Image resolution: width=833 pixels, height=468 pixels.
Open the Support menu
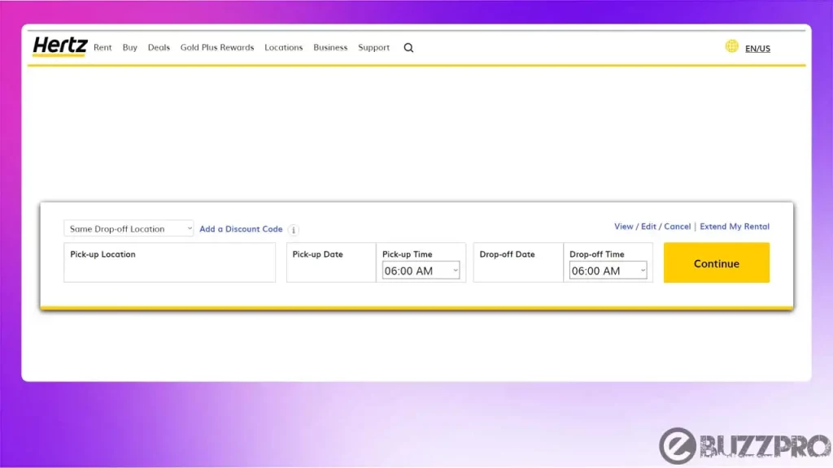[373, 48]
